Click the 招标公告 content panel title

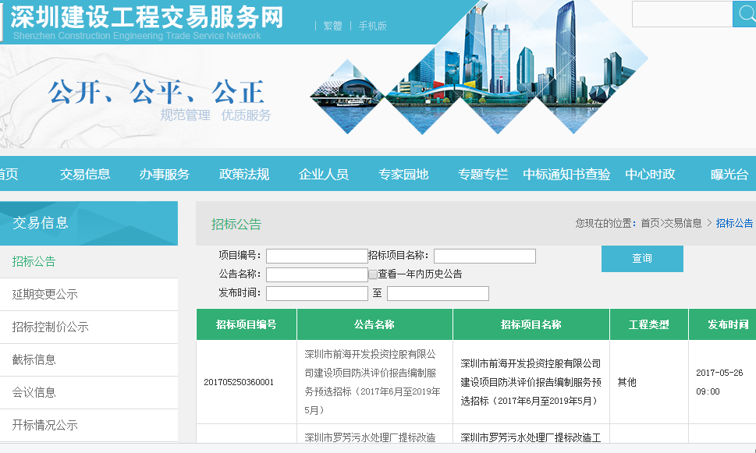click(236, 224)
